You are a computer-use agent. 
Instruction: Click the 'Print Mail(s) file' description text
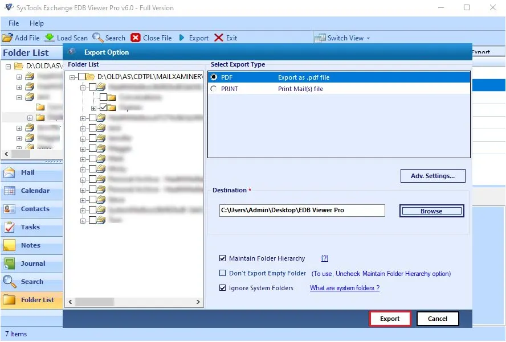(x=300, y=89)
